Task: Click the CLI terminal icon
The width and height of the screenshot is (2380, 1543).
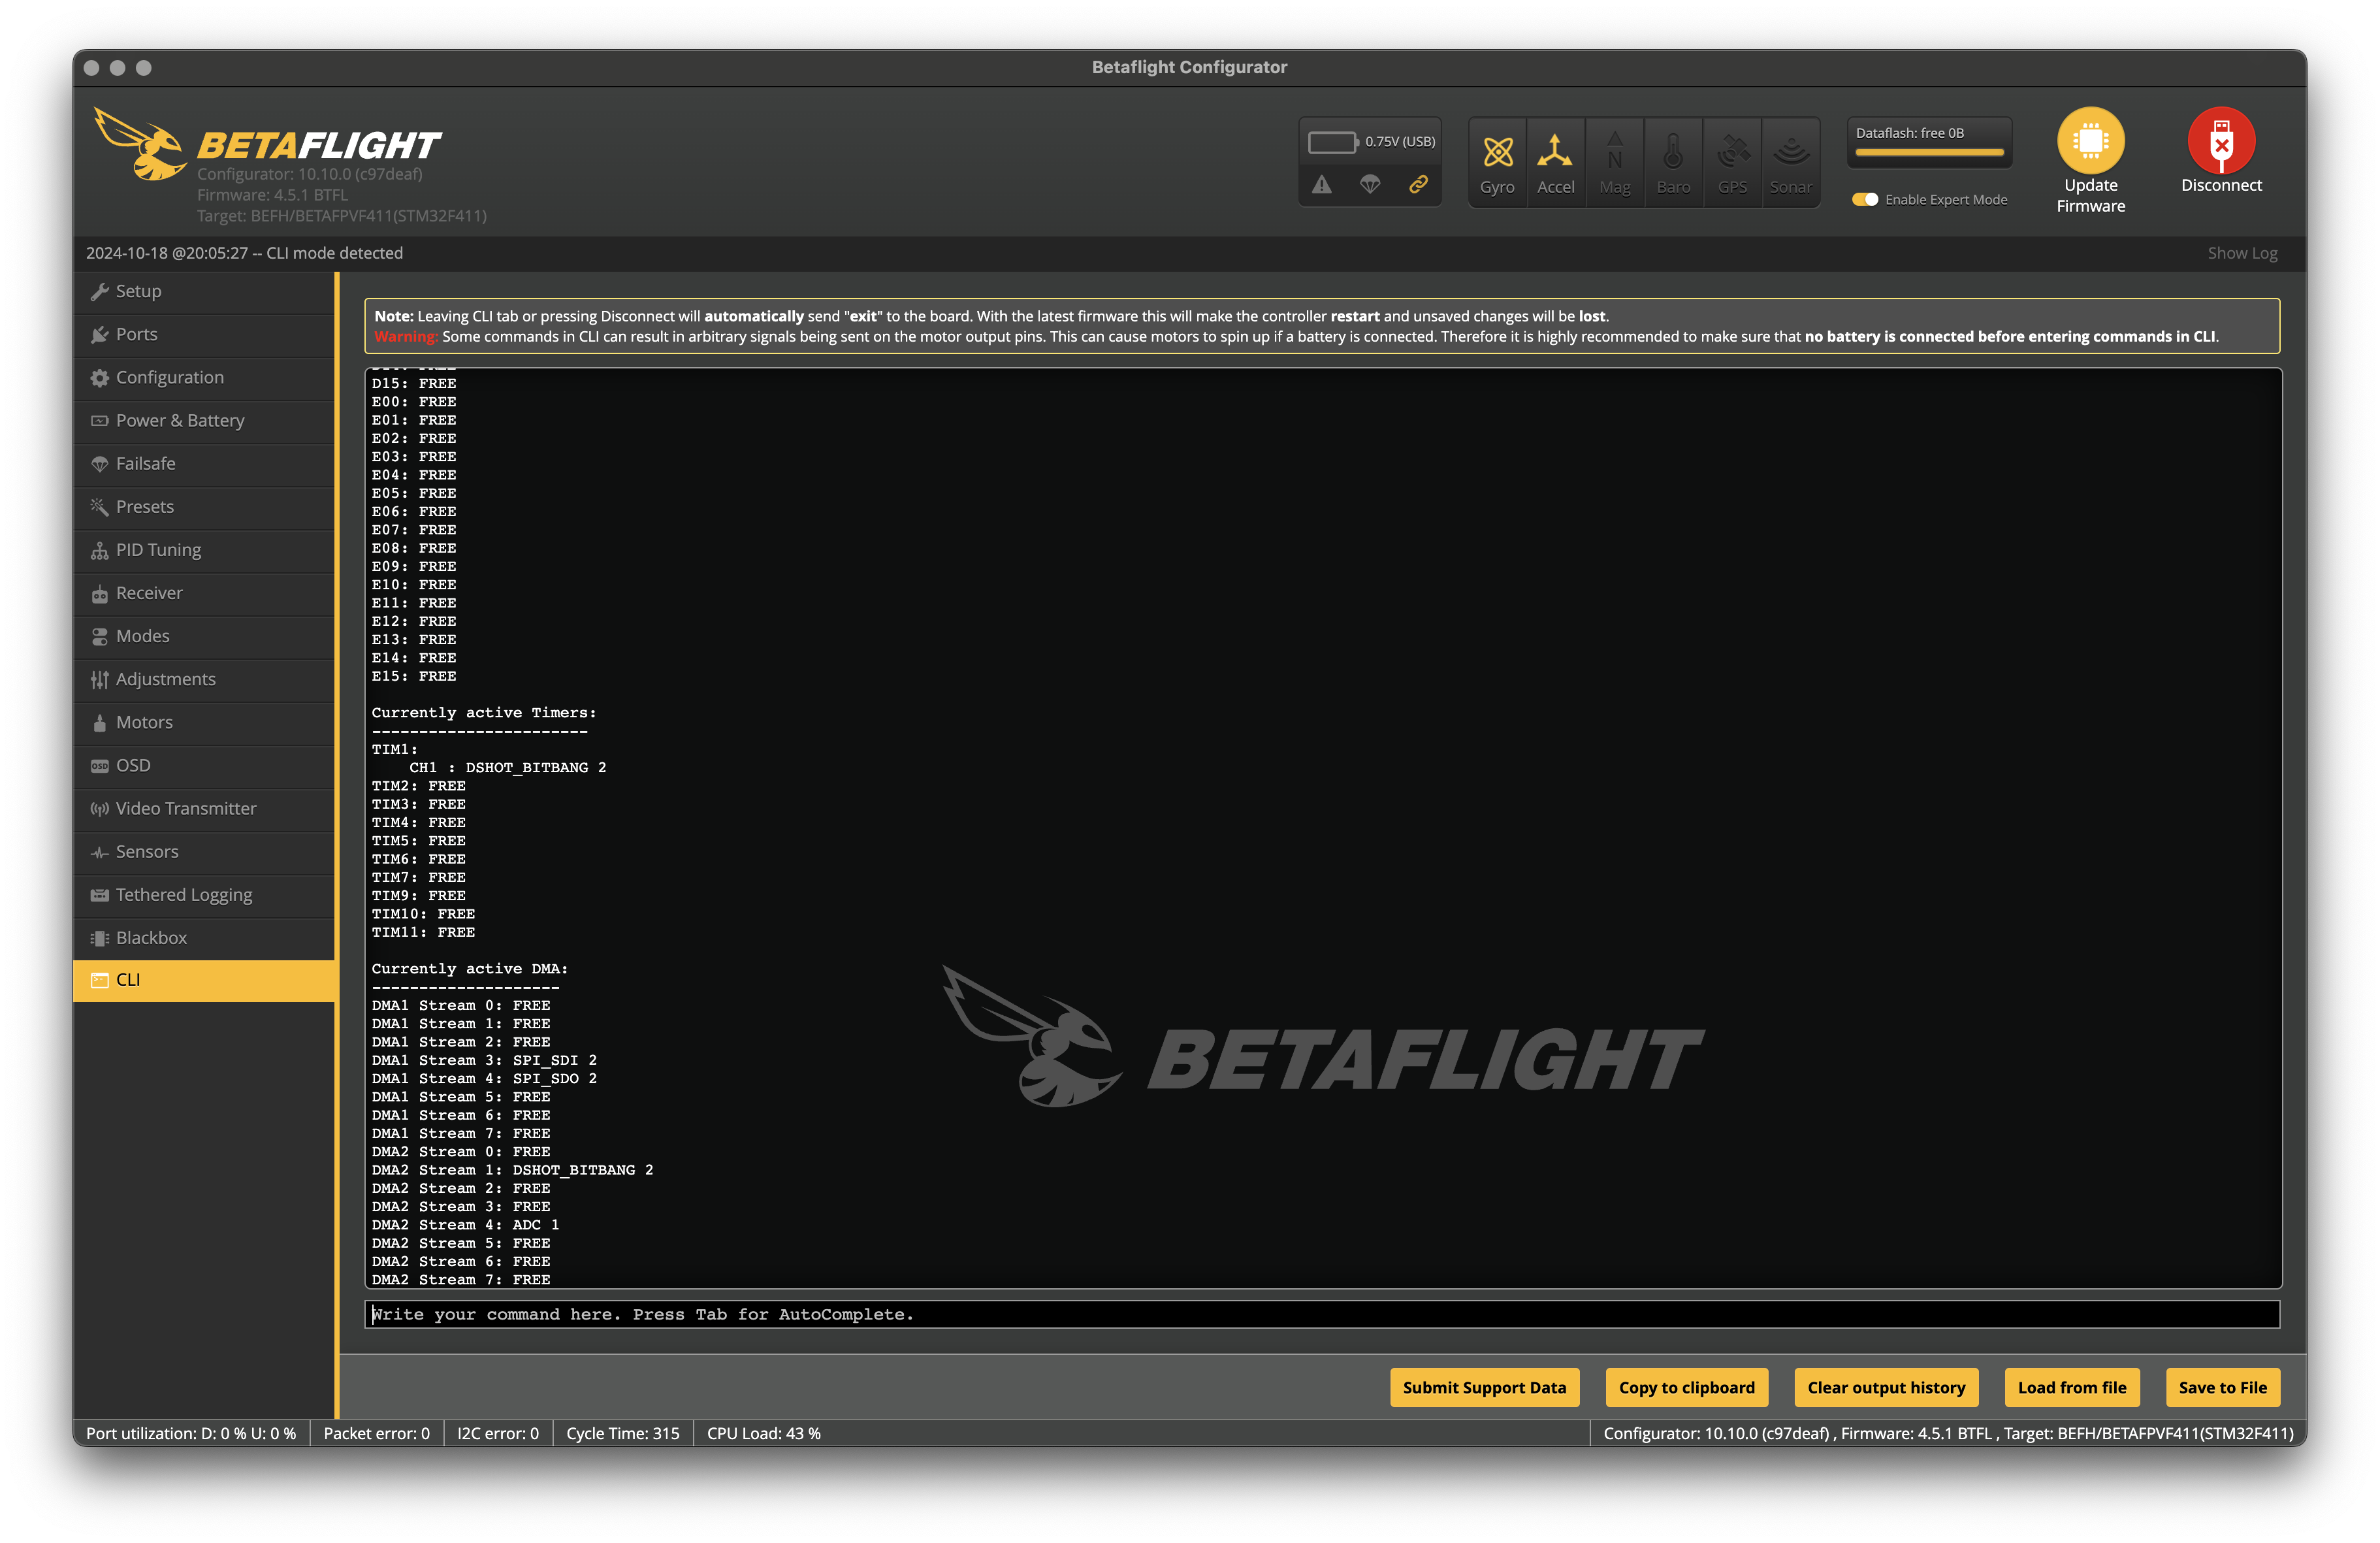Action: click(x=99, y=980)
